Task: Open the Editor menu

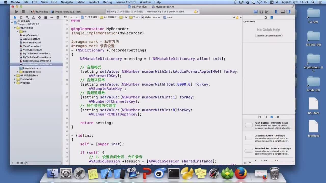Action: tap(81, 2)
